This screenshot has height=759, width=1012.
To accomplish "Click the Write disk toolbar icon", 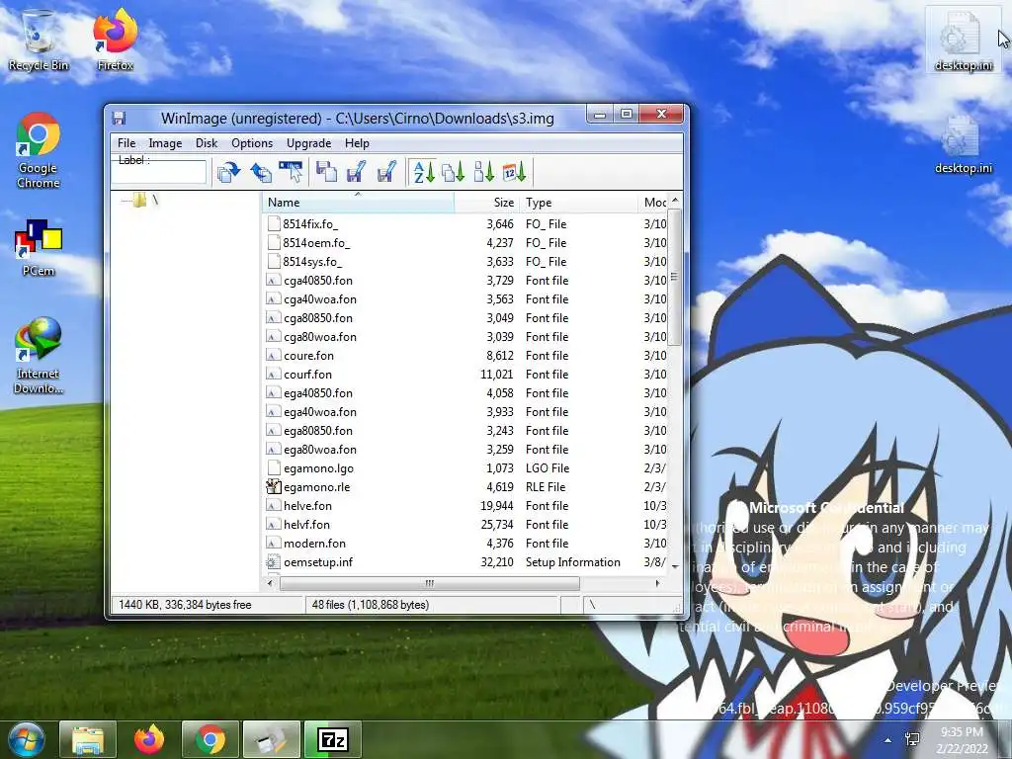I will (x=356, y=172).
